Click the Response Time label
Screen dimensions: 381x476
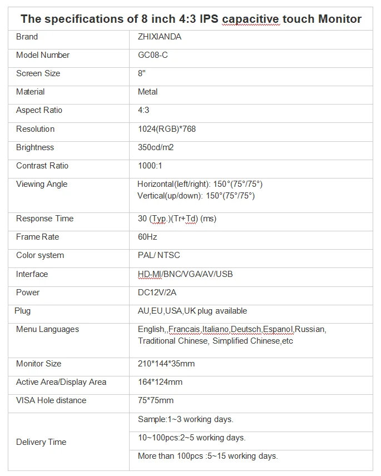44,219
